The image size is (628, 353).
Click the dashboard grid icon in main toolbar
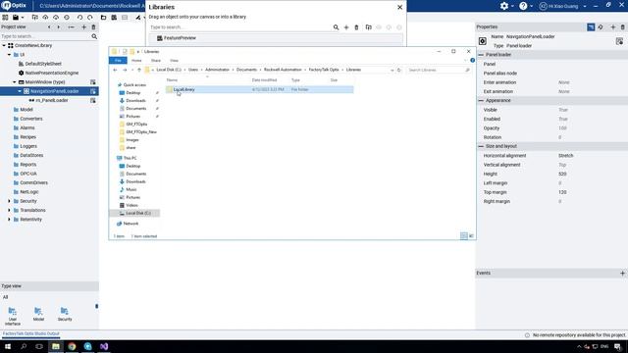5,18
